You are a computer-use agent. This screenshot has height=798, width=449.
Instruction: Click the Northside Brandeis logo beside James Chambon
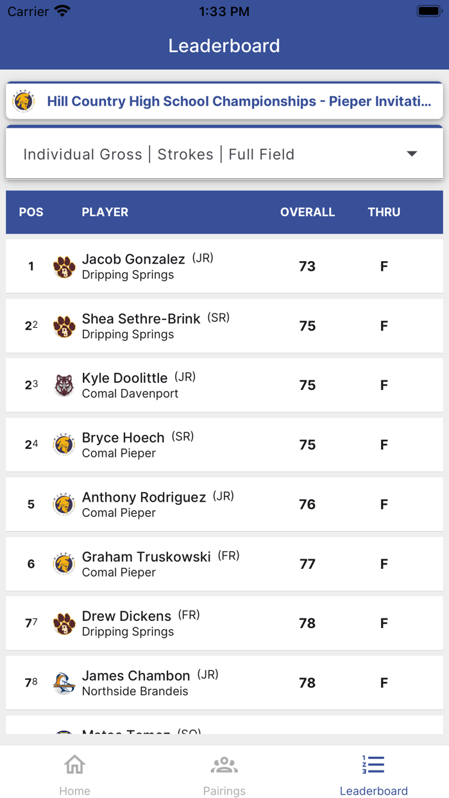point(64,683)
